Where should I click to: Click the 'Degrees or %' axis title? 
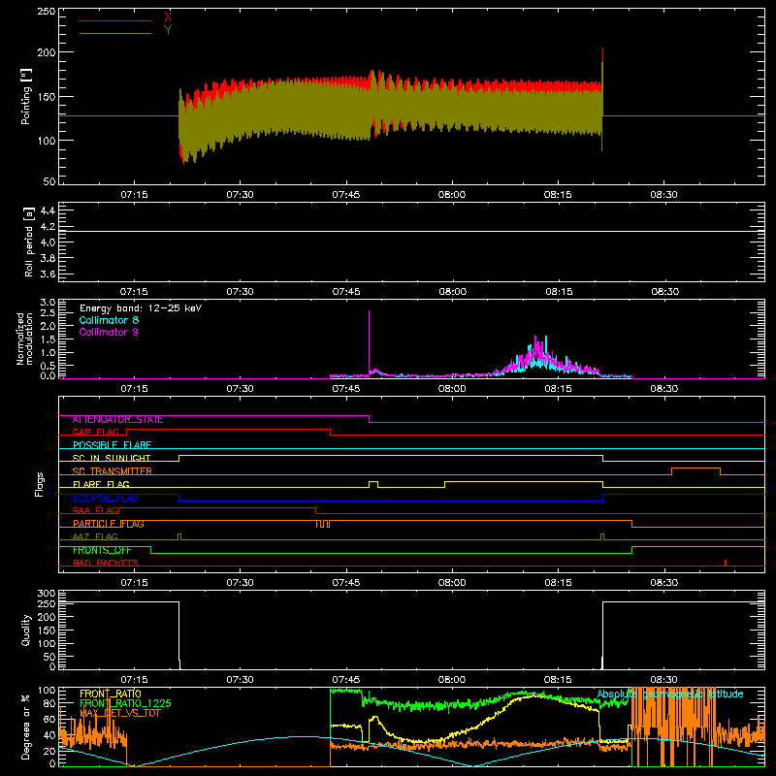26,727
